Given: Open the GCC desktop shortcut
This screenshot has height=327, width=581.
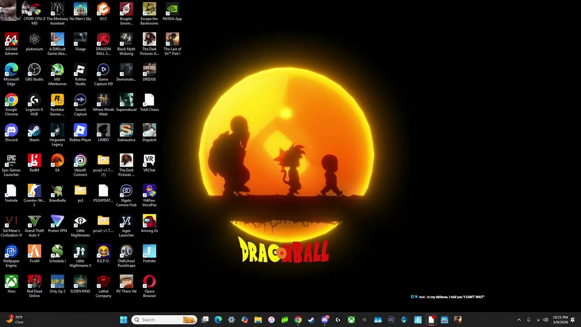Looking at the screenshot, I should pos(103,12).
